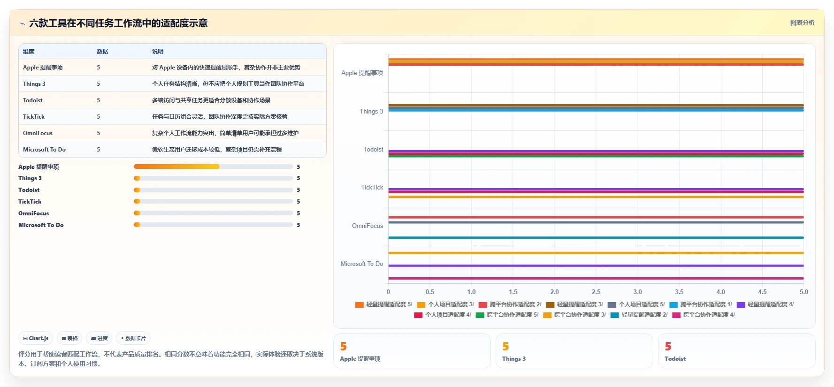Toggle legend item 跨平台协作适配度 5/

point(507,315)
